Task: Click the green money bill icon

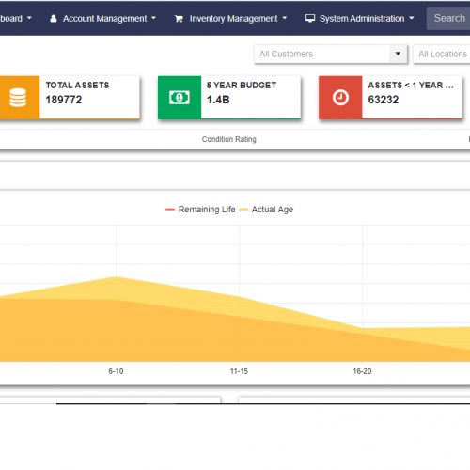Action: (180, 98)
